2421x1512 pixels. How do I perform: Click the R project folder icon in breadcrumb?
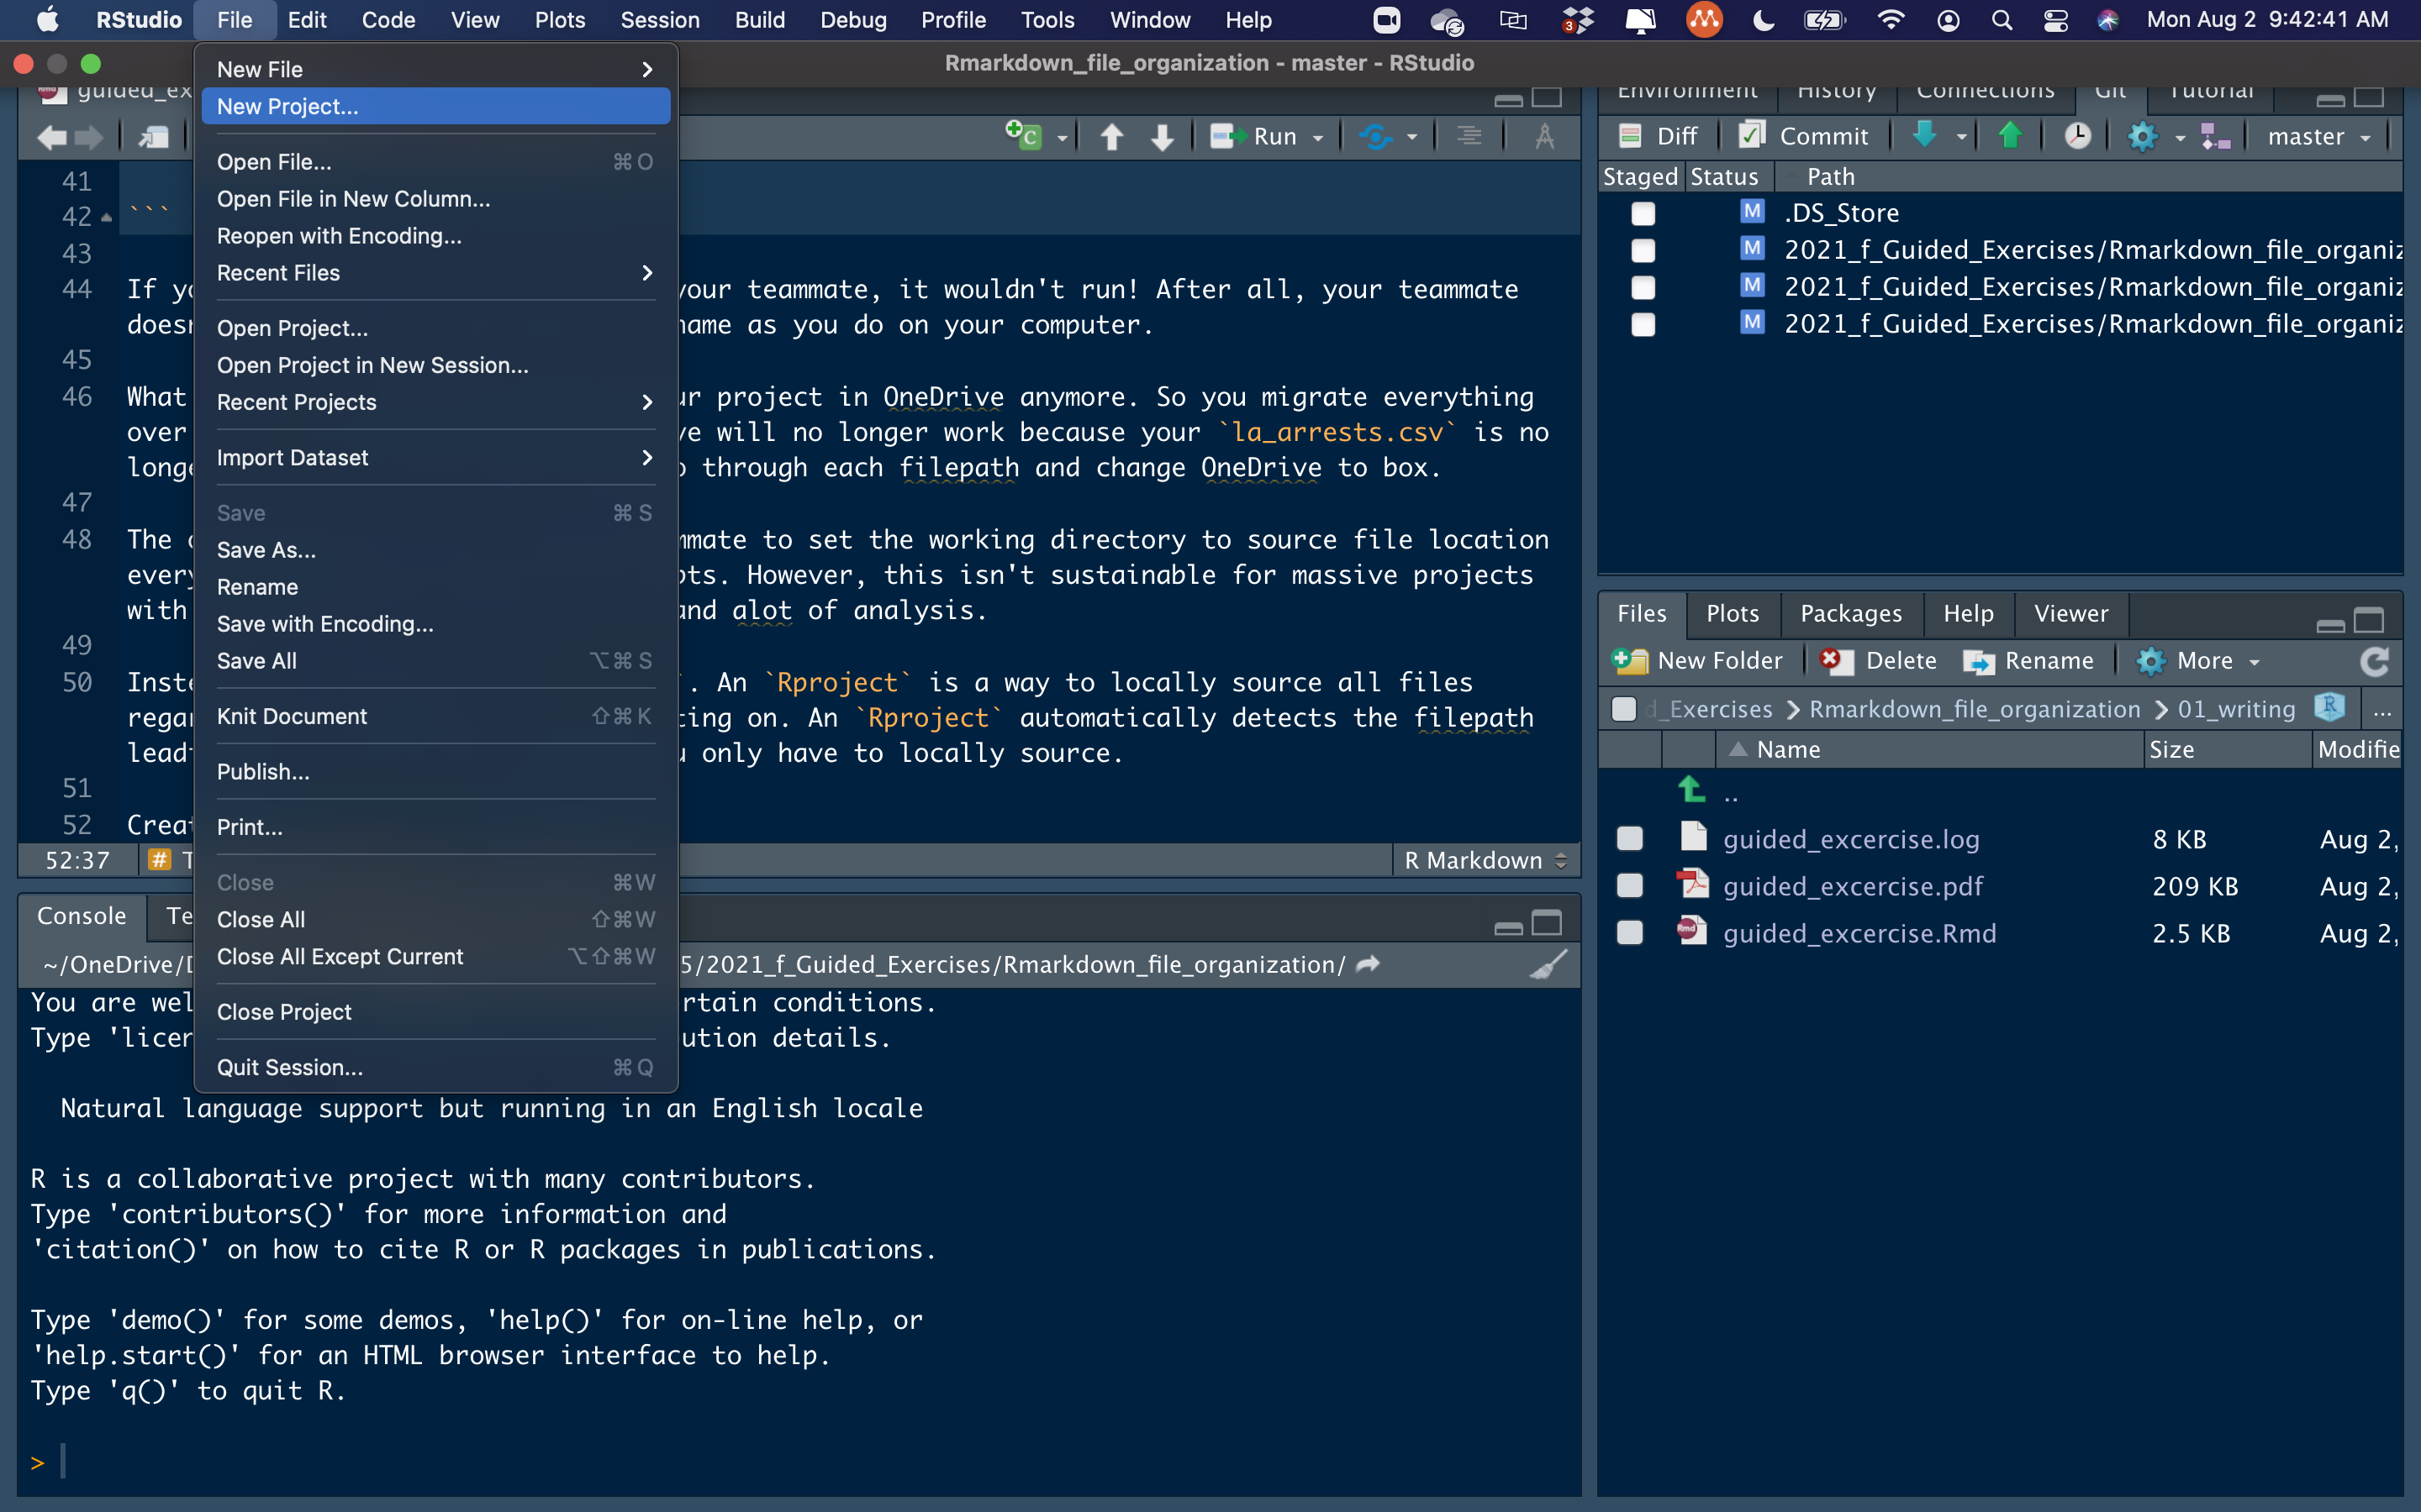[2329, 707]
